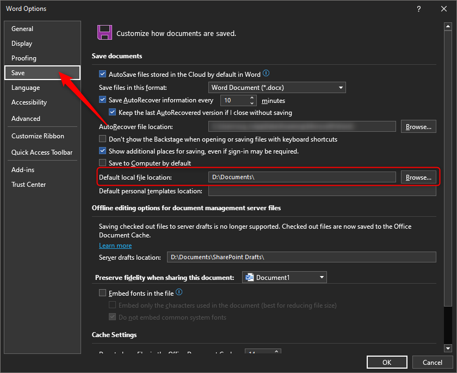This screenshot has height=373, width=457.
Task: Toggle Save AutoRecover information checkbox
Action: [103, 100]
